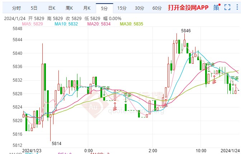Select the 日K tab

52,8
